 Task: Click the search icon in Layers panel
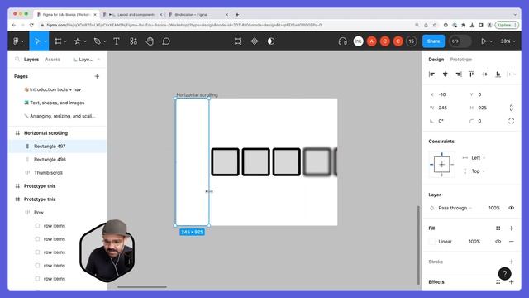[x=17, y=60]
